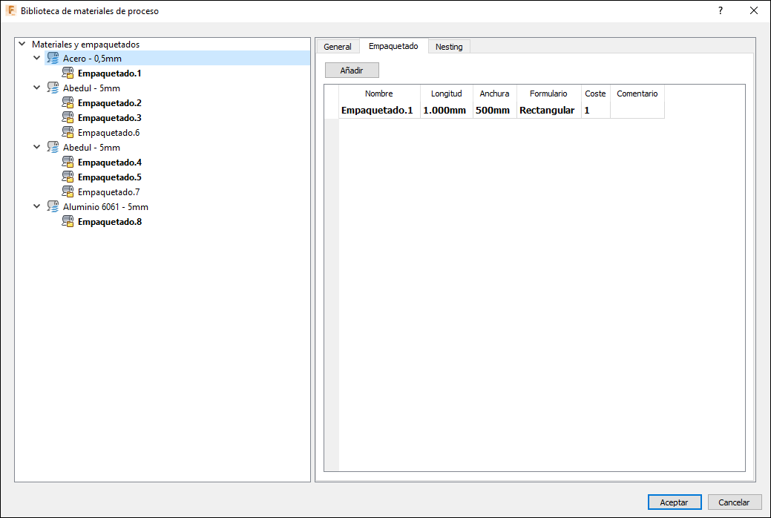Click the Empaquetado.4 packaging icon
The width and height of the screenshot is (771, 518).
click(68, 162)
